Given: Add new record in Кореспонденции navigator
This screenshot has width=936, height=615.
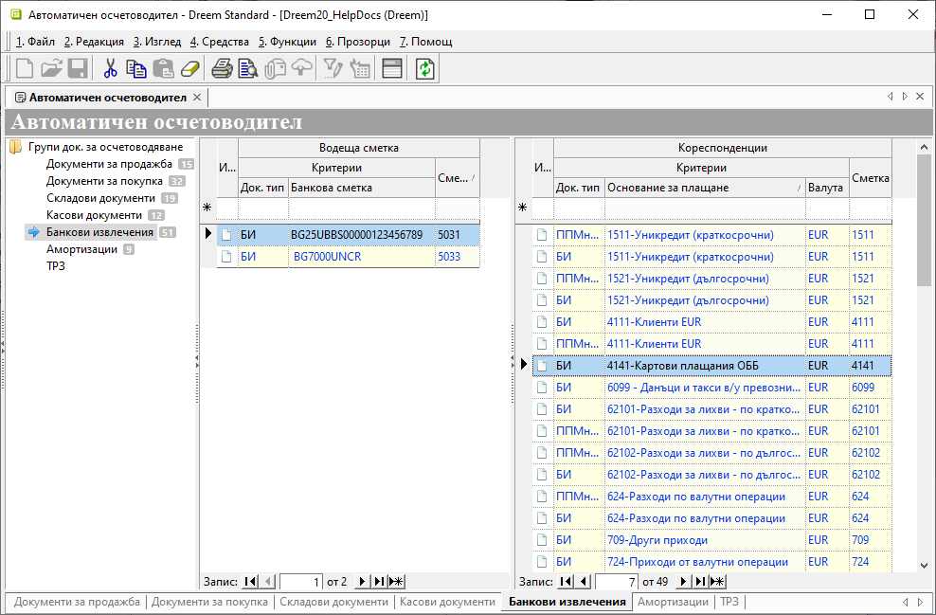Looking at the screenshot, I should [718, 581].
